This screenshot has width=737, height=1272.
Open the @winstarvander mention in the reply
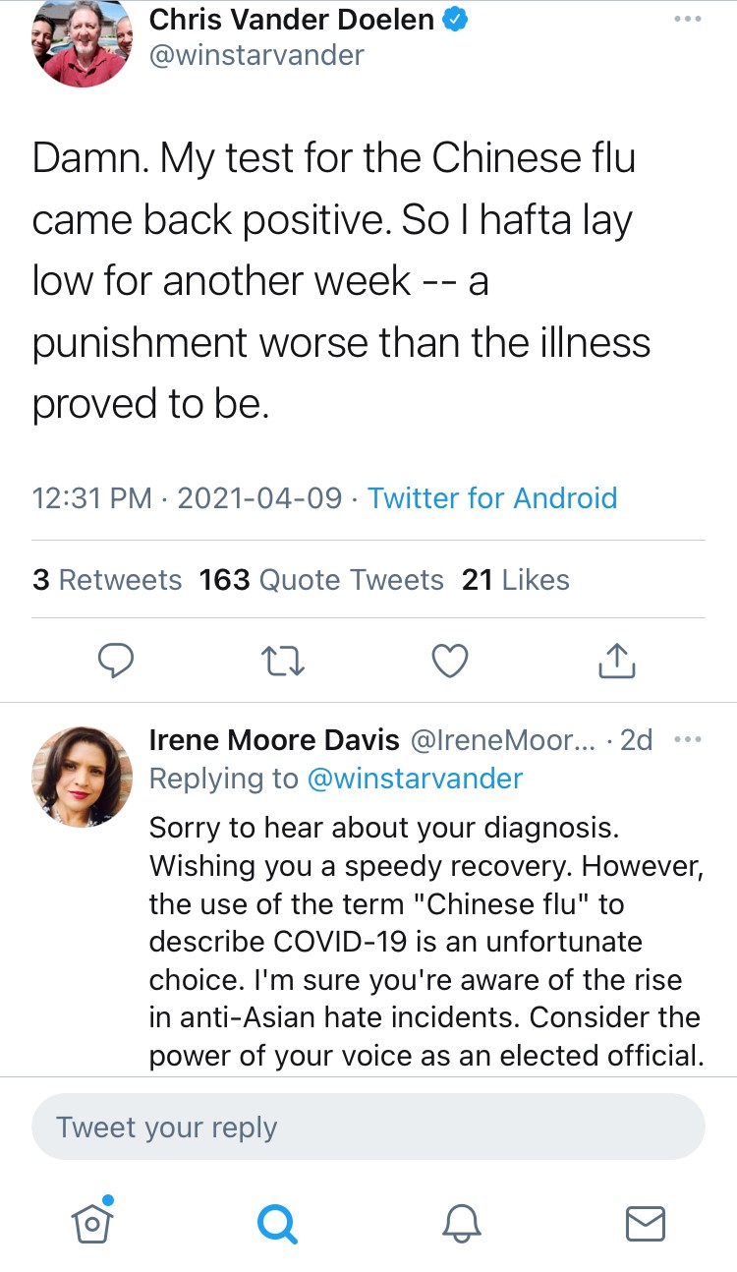415,779
